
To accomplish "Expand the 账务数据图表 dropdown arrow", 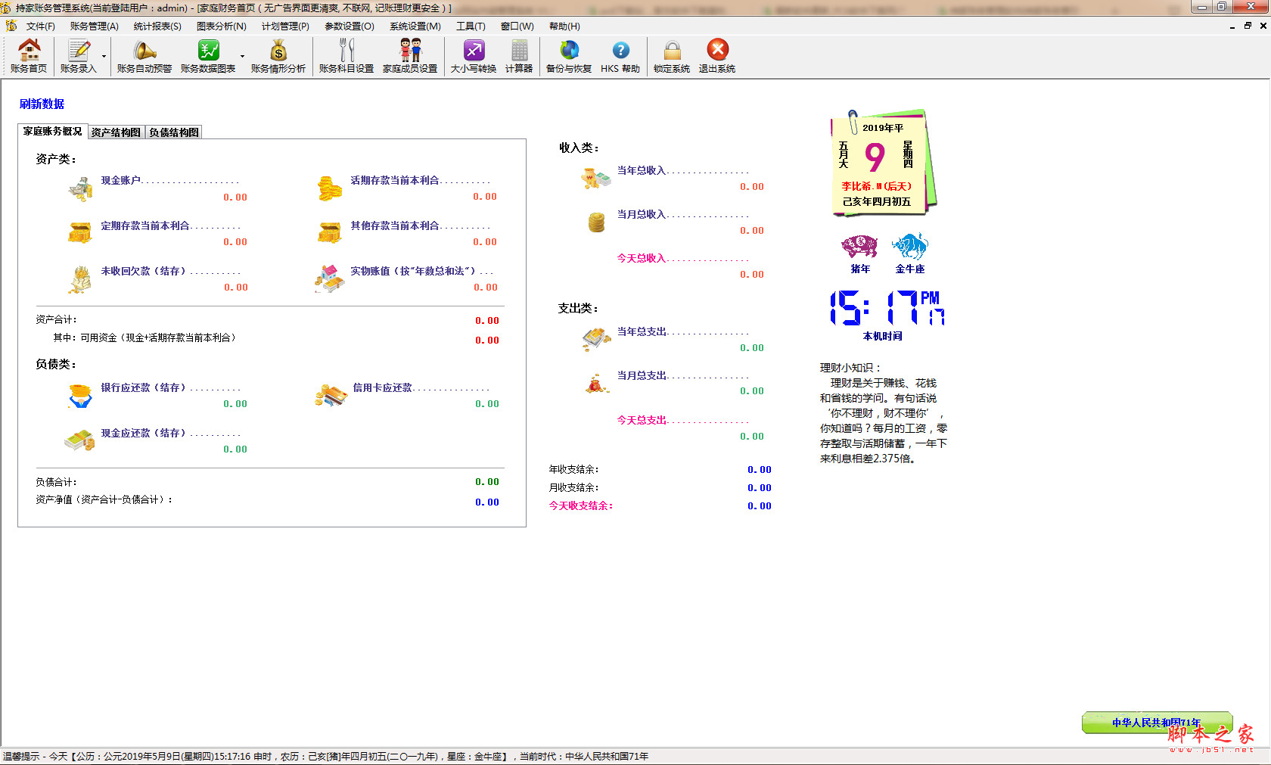I will (x=242, y=56).
